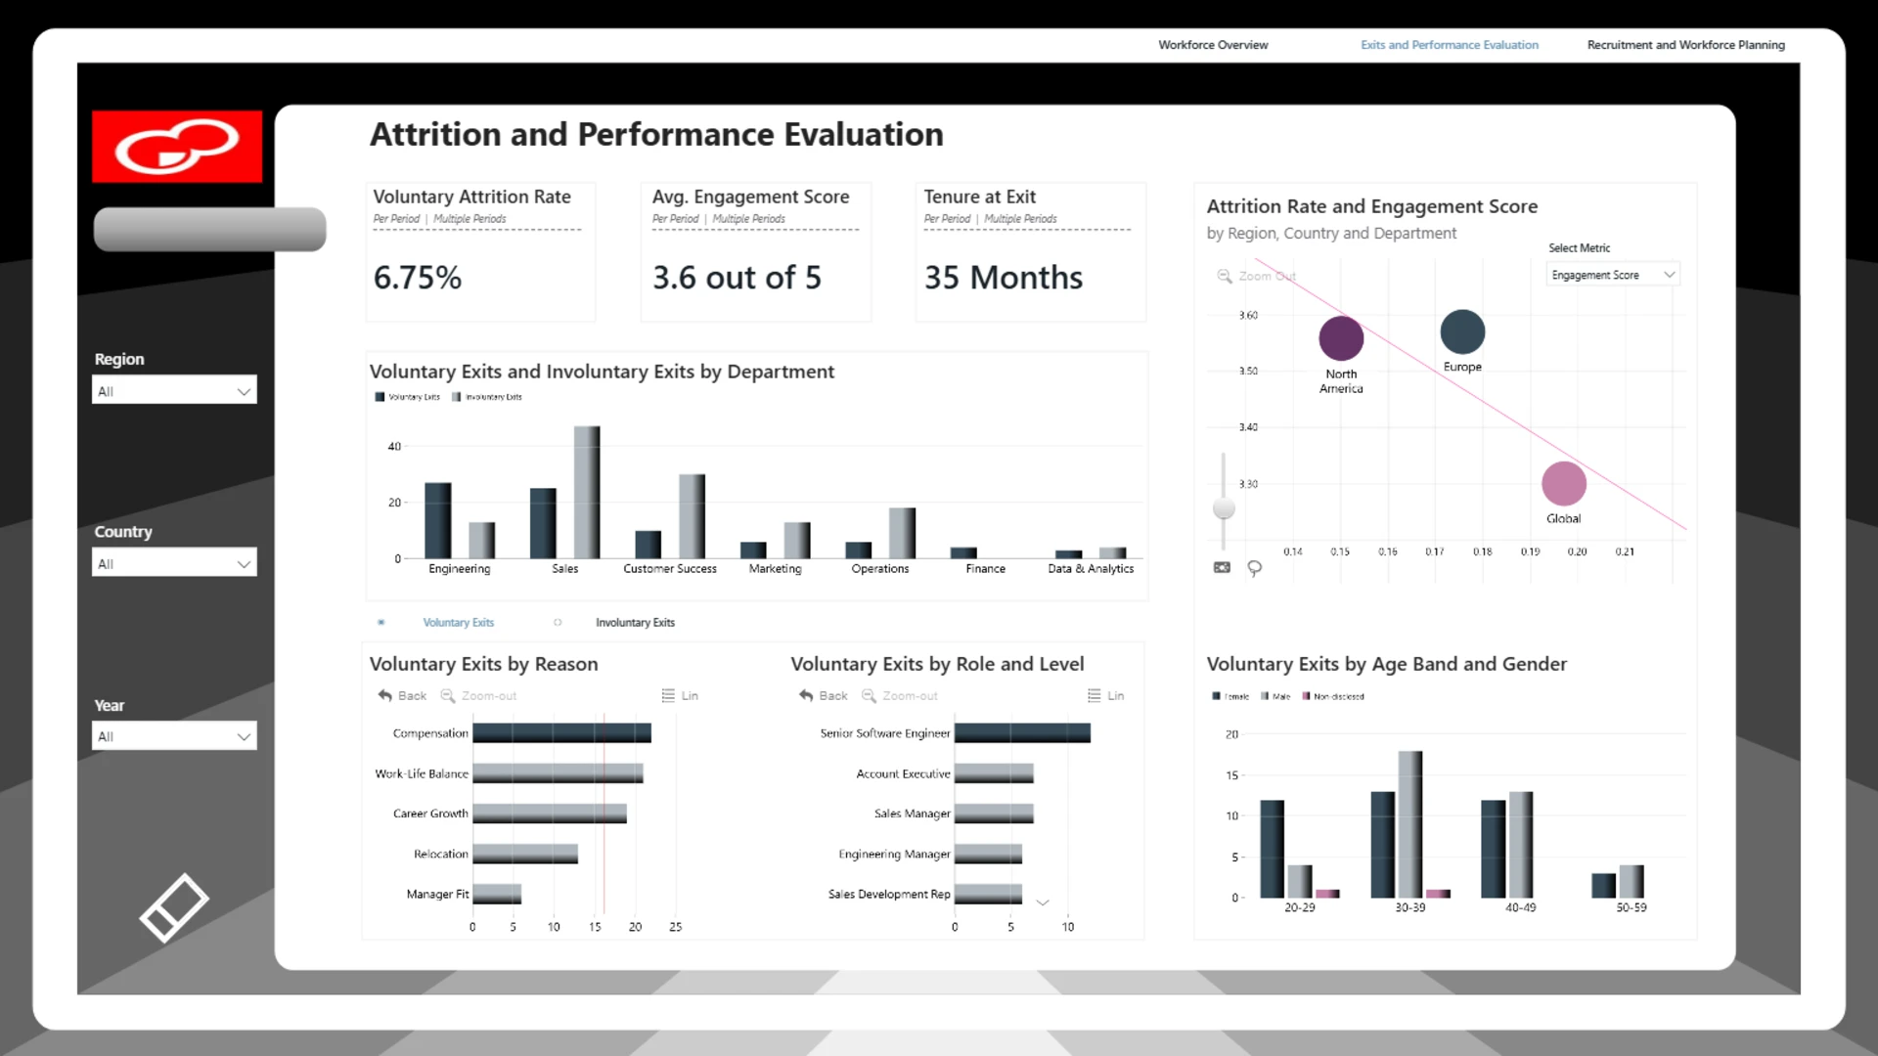Open the Year filter dropdown
The image size is (1878, 1056).
point(174,736)
